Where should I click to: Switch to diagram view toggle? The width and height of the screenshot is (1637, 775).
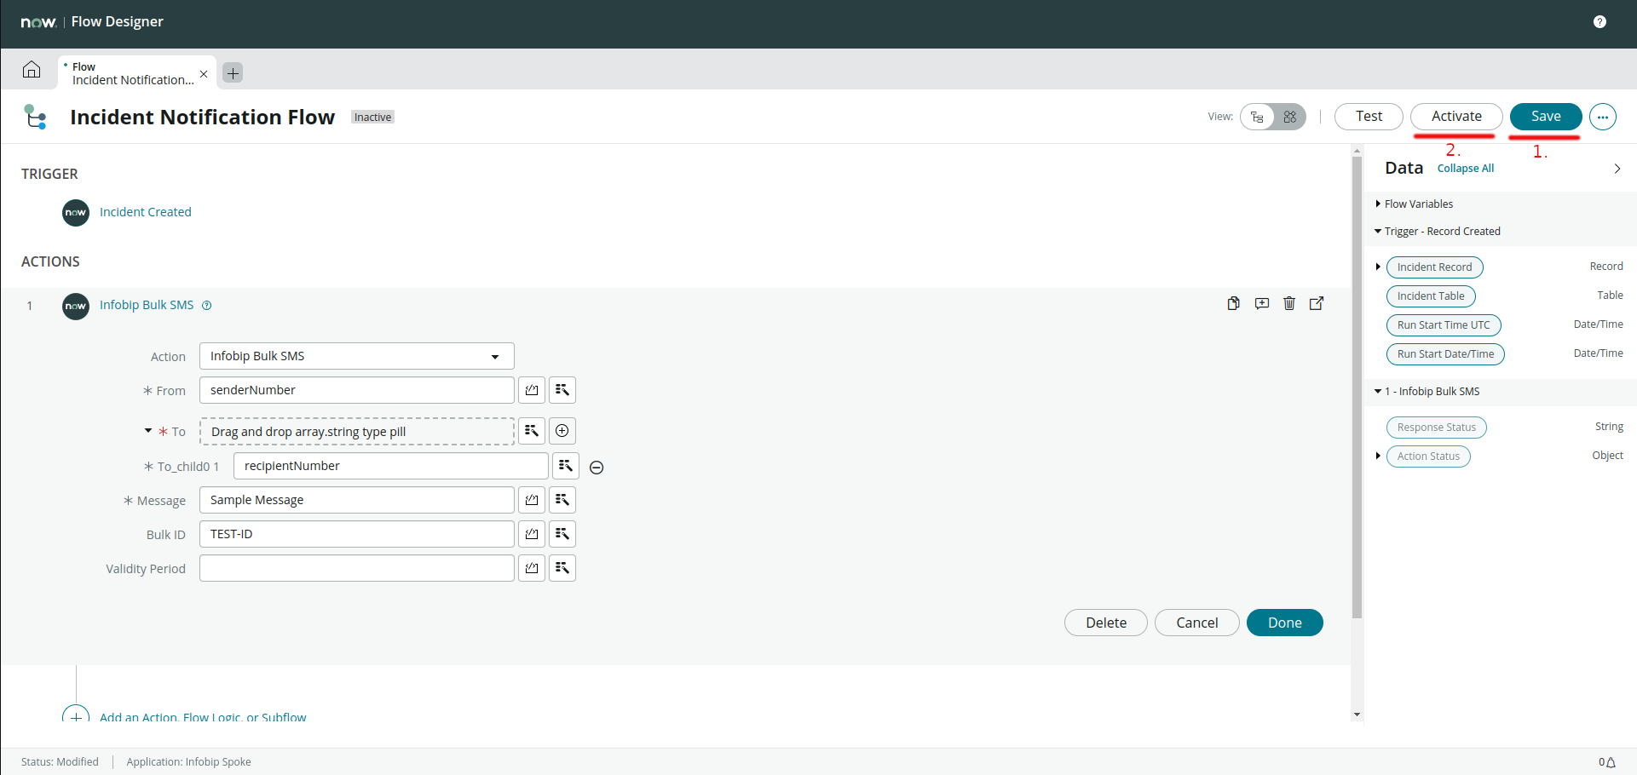pos(1290,117)
